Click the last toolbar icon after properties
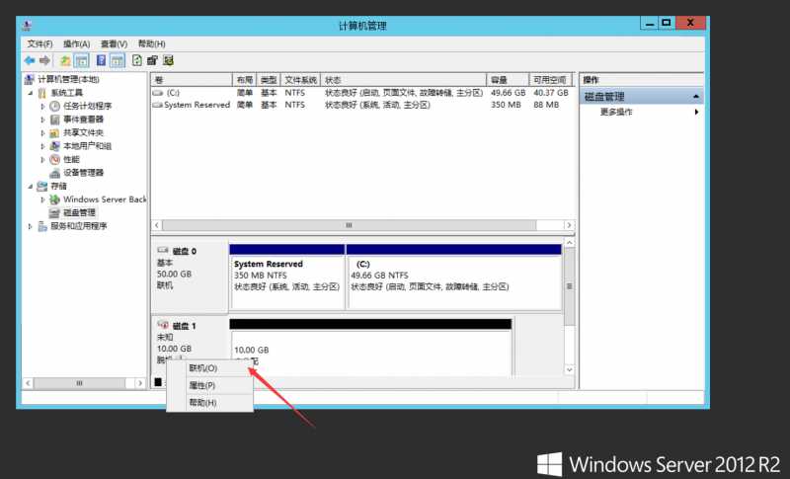The width and height of the screenshot is (790, 479). [x=168, y=61]
